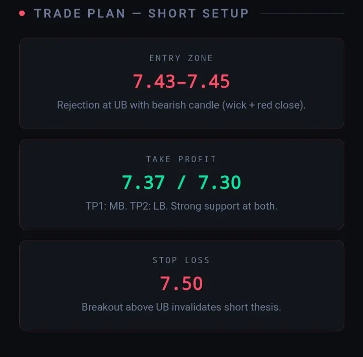Click the TP1: MB. TP2: LB. description
The image size is (363, 357).
pos(181,206)
